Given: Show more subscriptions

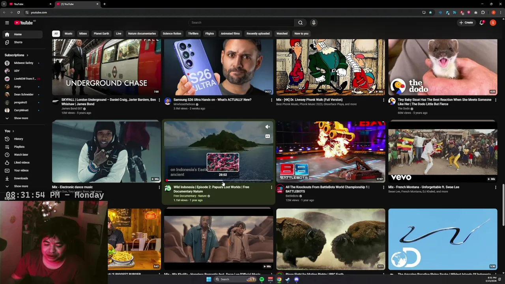Looking at the screenshot, I should pos(21,118).
